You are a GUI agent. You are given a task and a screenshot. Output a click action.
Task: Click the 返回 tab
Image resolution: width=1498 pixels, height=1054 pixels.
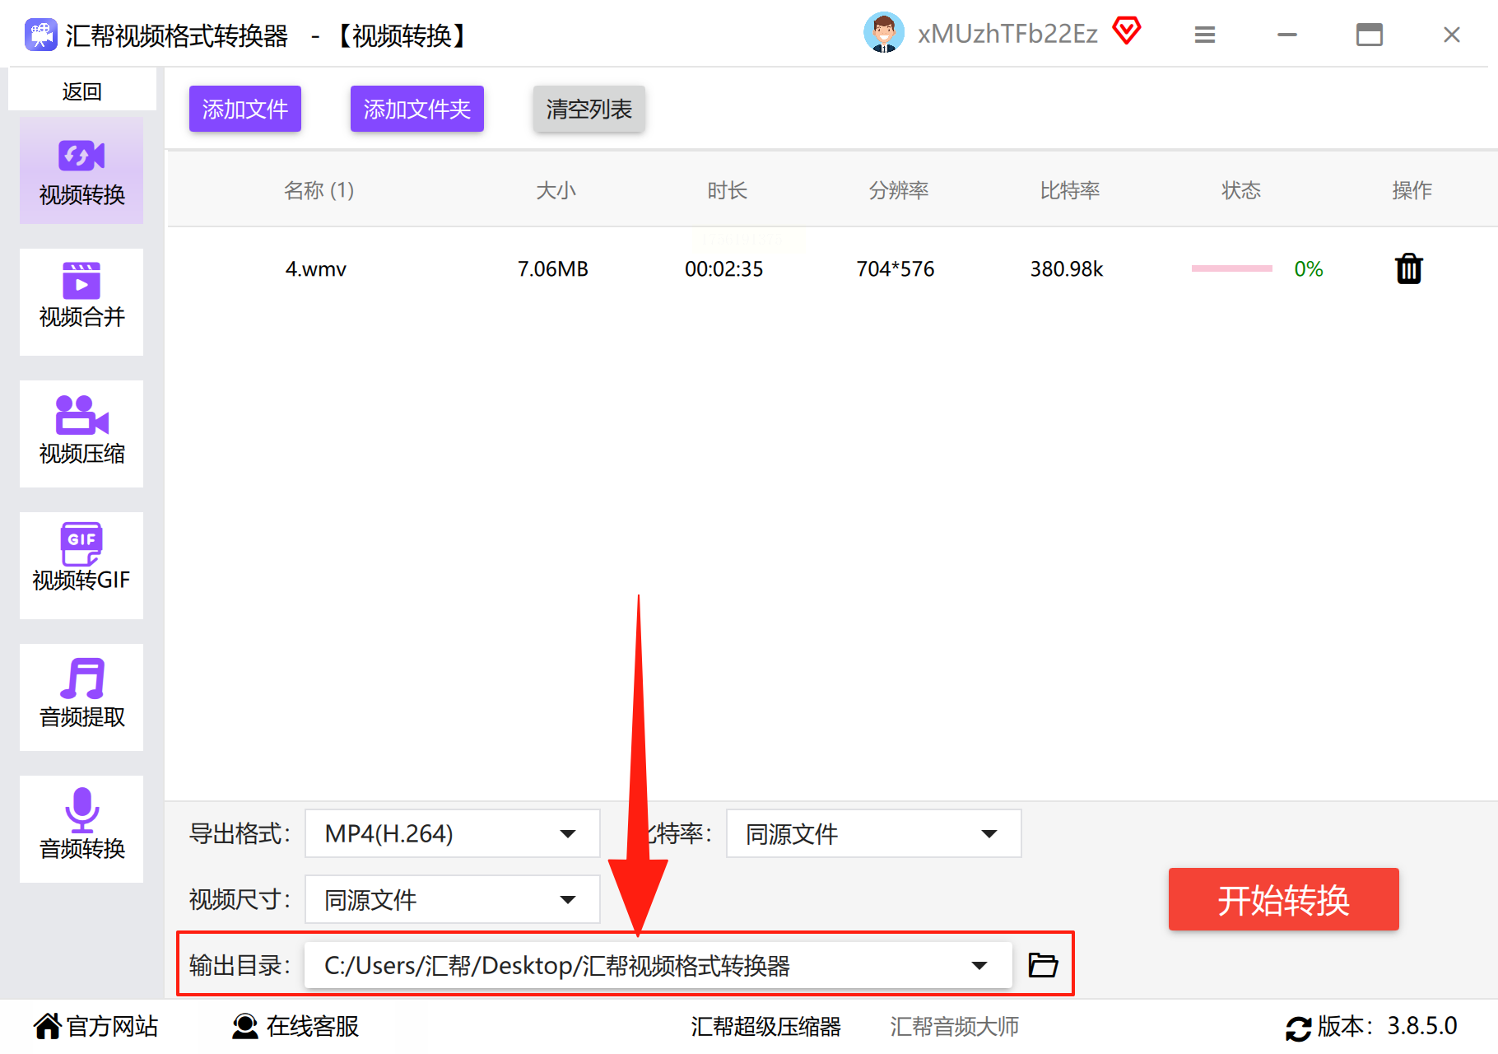[81, 91]
